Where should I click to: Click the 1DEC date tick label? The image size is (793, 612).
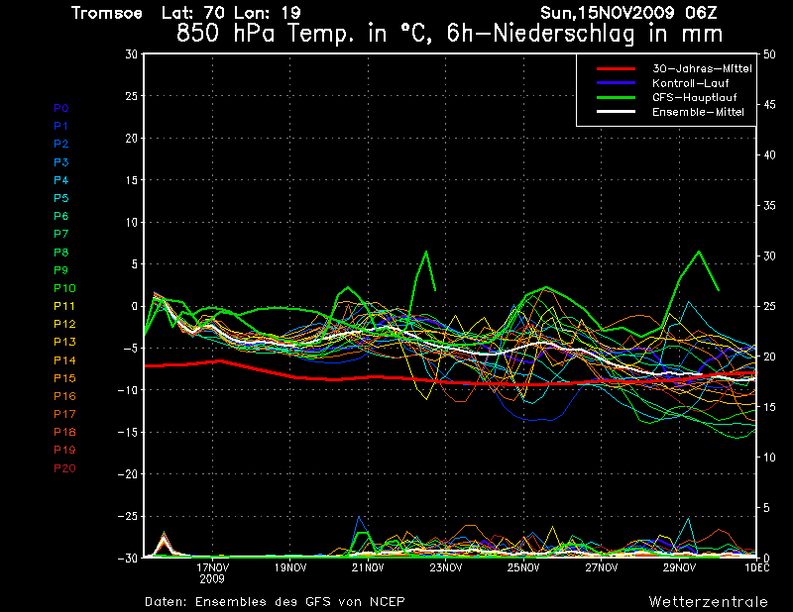[x=757, y=568]
